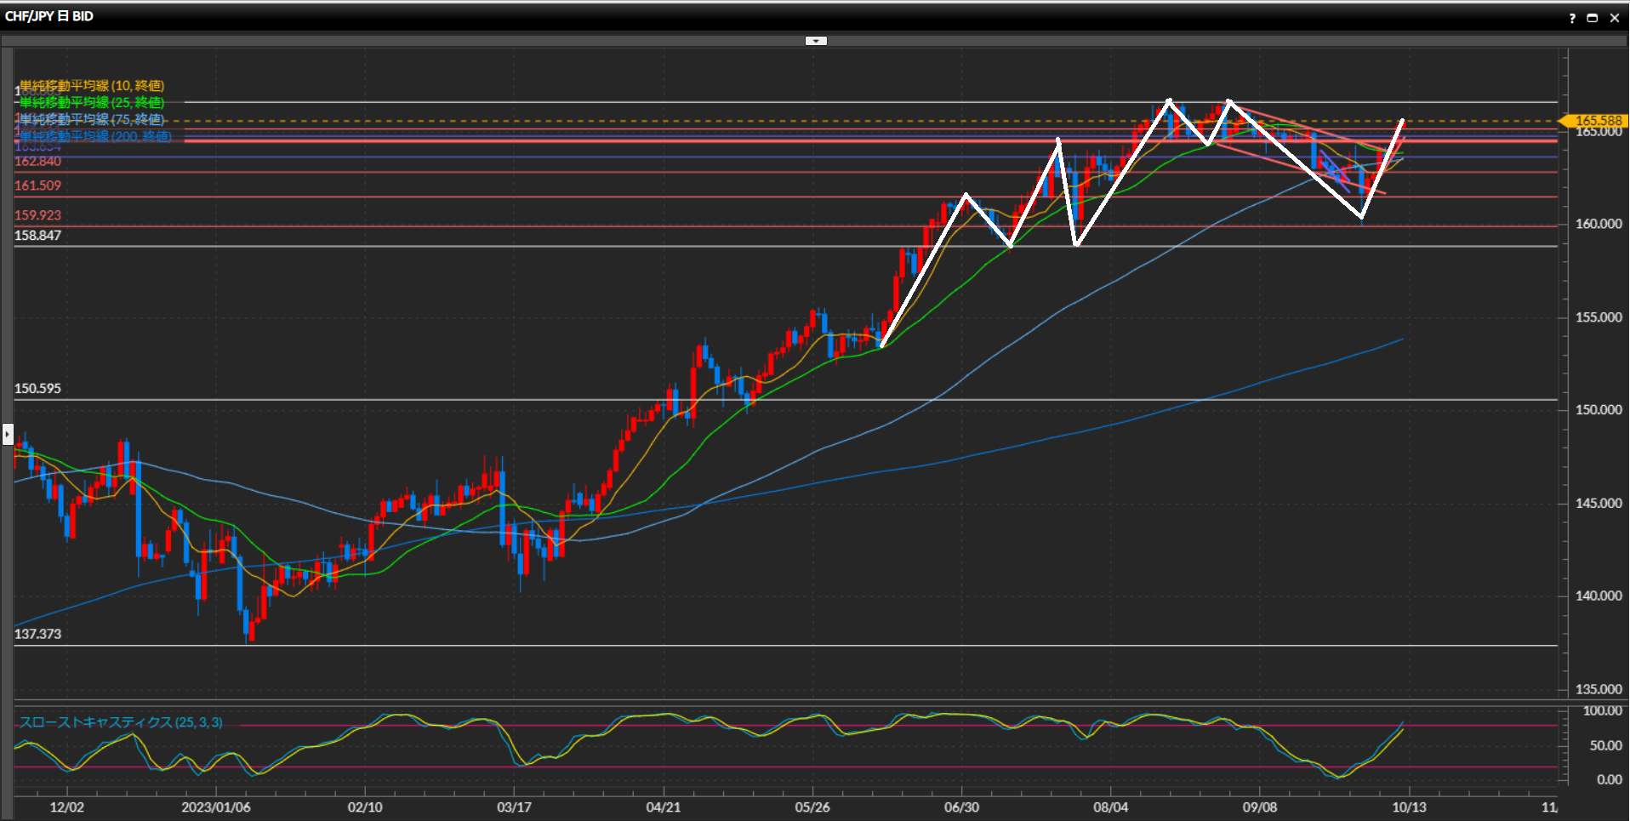Expand the collapsed toolbar arrow at top center

816,41
